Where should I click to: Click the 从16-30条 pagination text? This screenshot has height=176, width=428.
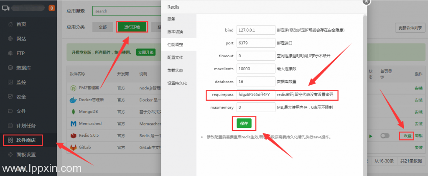pyautogui.click(x=384, y=161)
